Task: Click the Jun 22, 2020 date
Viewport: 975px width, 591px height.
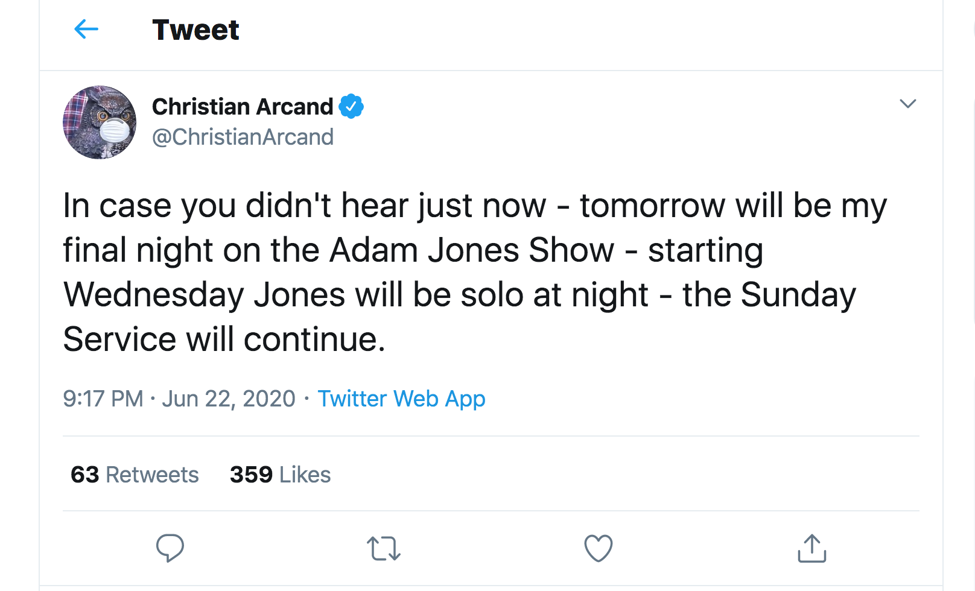Action: tap(229, 399)
